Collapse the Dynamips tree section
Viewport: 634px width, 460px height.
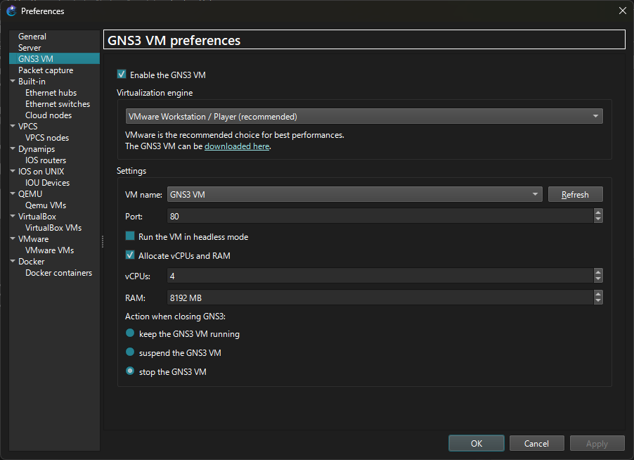point(13,148)
